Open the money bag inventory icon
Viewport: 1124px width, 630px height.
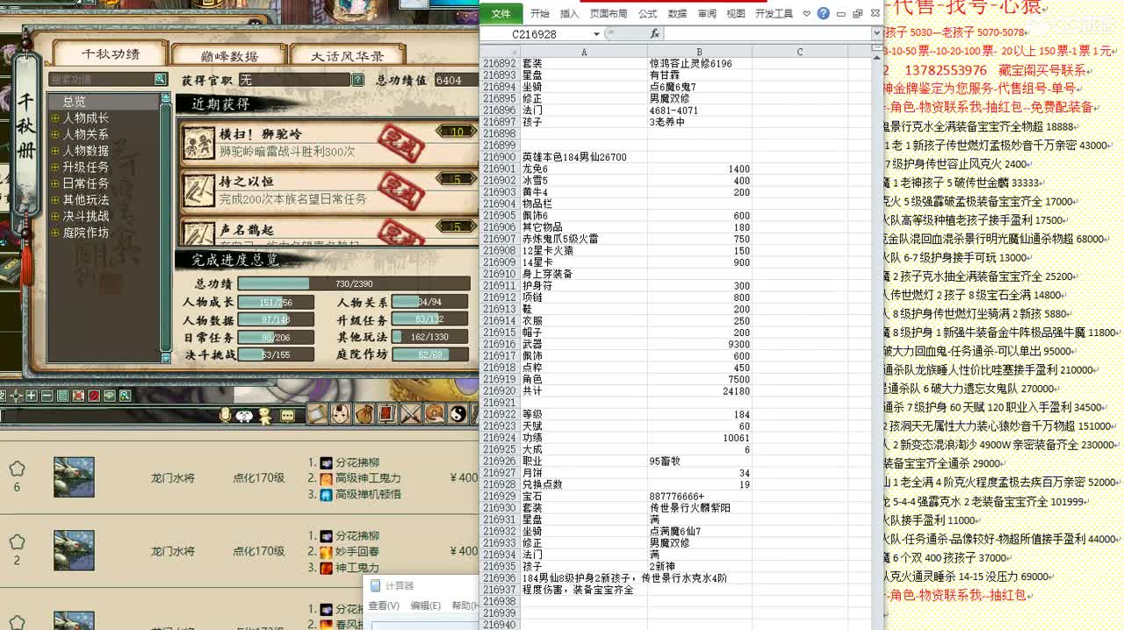coord(364,413)
